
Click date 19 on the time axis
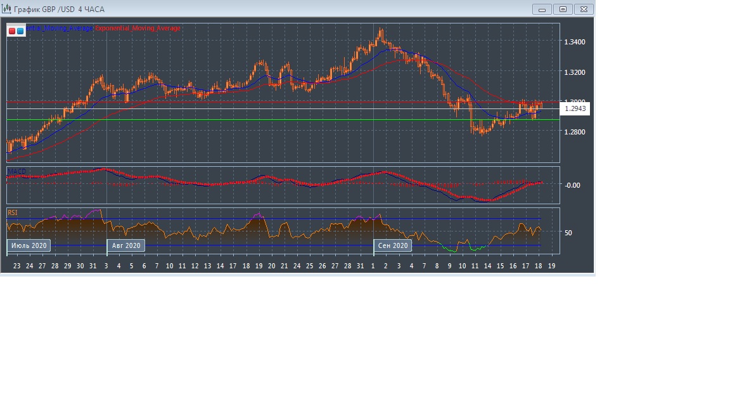(x=551, y=266)
